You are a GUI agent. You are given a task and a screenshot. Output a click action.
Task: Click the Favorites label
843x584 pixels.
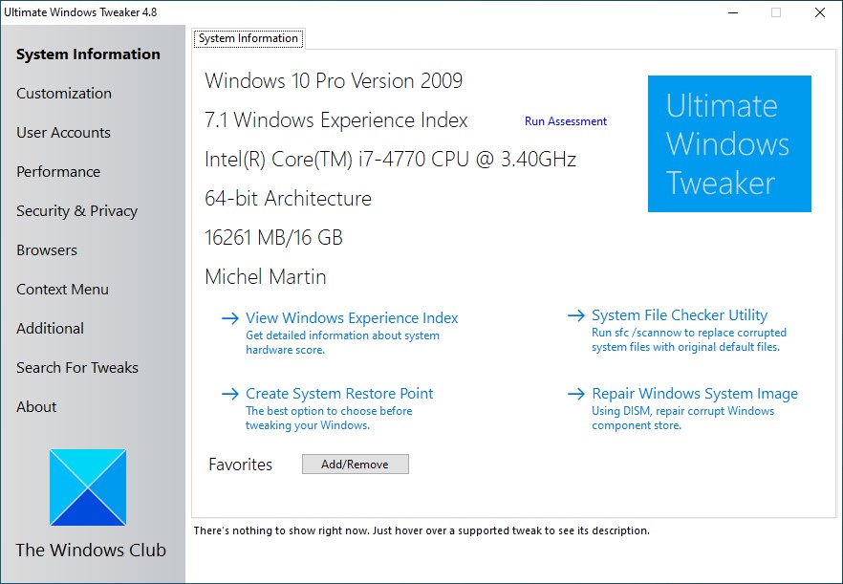[240, 465]
